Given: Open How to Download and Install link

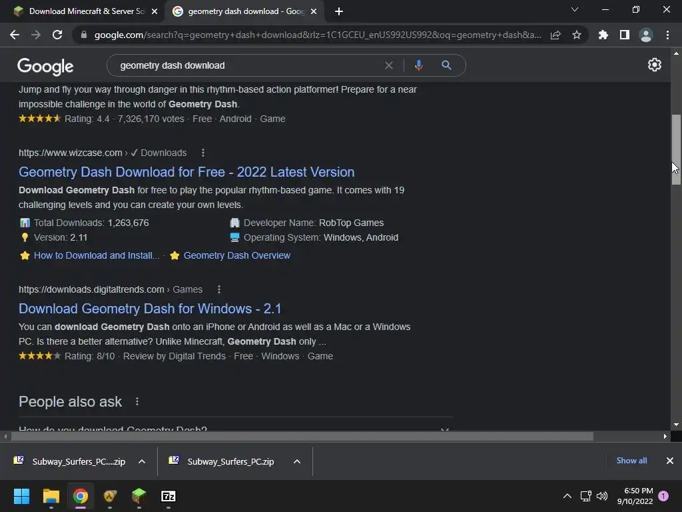Looking at the screenshot, I should pos(97,255).
